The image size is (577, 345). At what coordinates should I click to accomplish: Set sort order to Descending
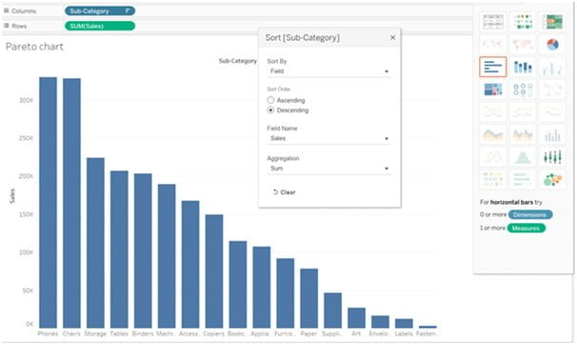tap(270, 111)
